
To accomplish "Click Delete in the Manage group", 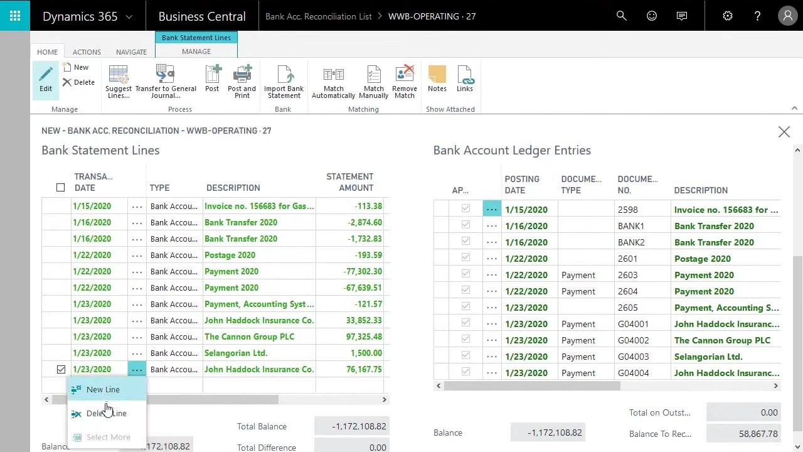I will click(x=79, y=82).
